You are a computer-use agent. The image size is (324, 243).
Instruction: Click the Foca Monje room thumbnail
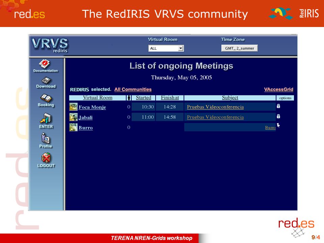pos(73,107)
